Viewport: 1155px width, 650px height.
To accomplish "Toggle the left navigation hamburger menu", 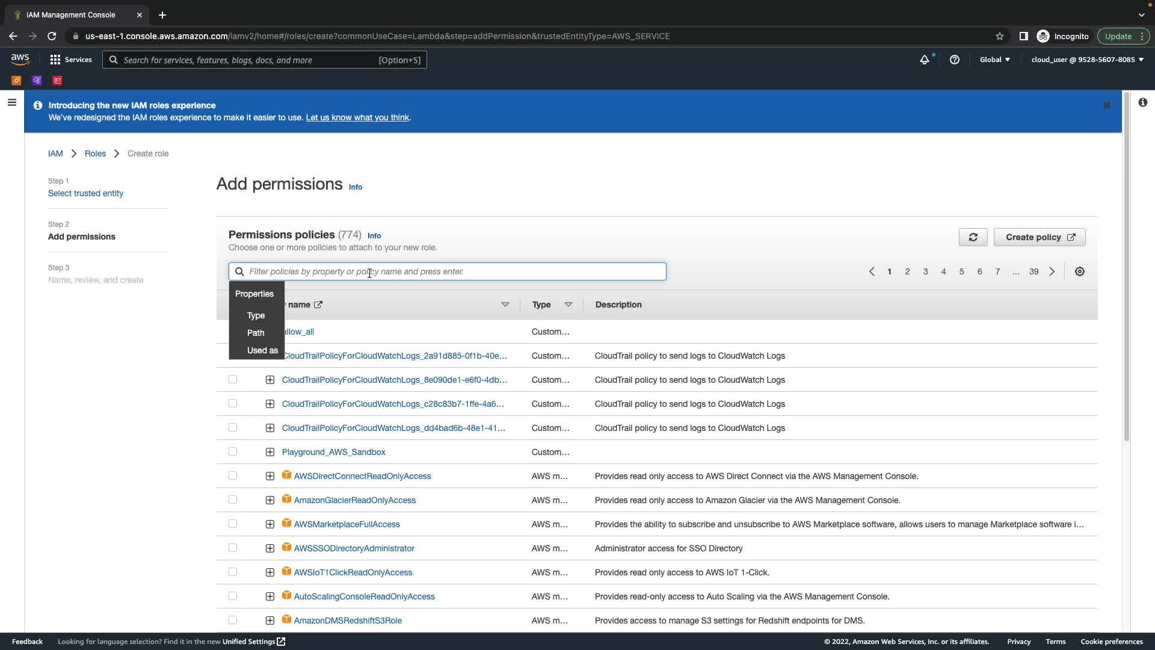I will pyautogui.click(x=11, y=103).
